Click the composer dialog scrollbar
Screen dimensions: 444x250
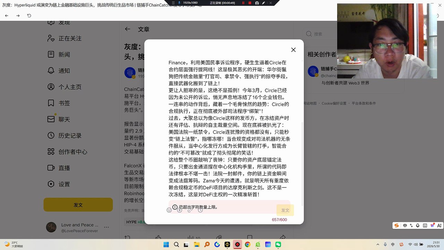click(302, 163)
